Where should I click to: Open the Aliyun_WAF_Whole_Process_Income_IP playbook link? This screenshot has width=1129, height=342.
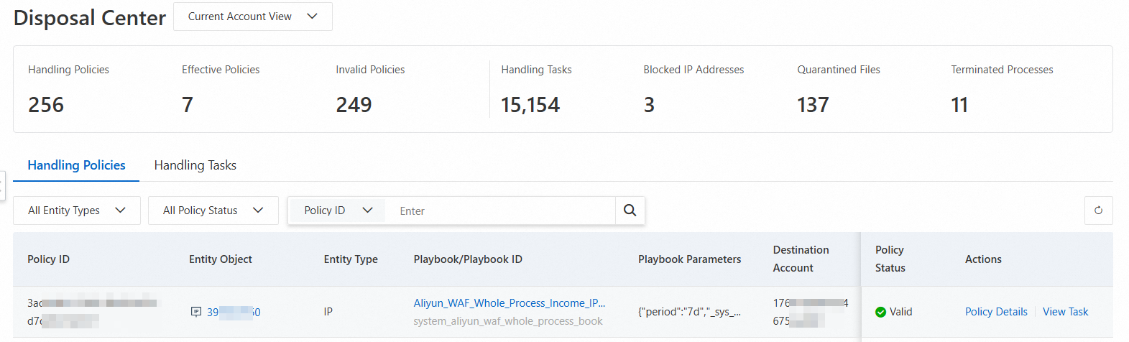[509, 303]
